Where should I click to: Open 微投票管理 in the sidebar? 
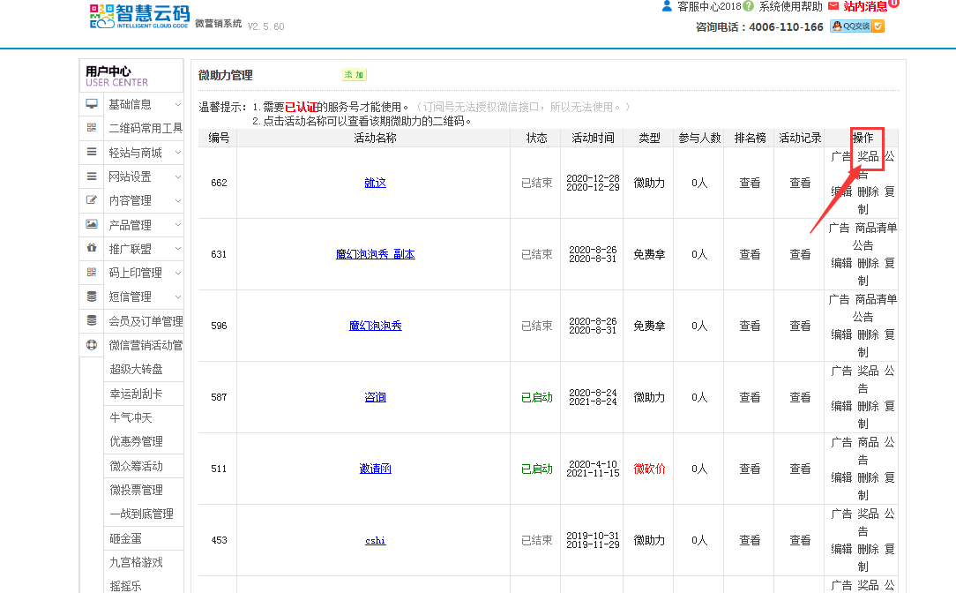(136, 490)
